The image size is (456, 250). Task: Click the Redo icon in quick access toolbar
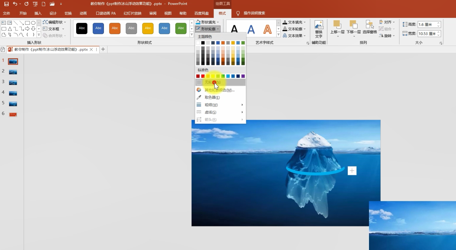point(26,4)
